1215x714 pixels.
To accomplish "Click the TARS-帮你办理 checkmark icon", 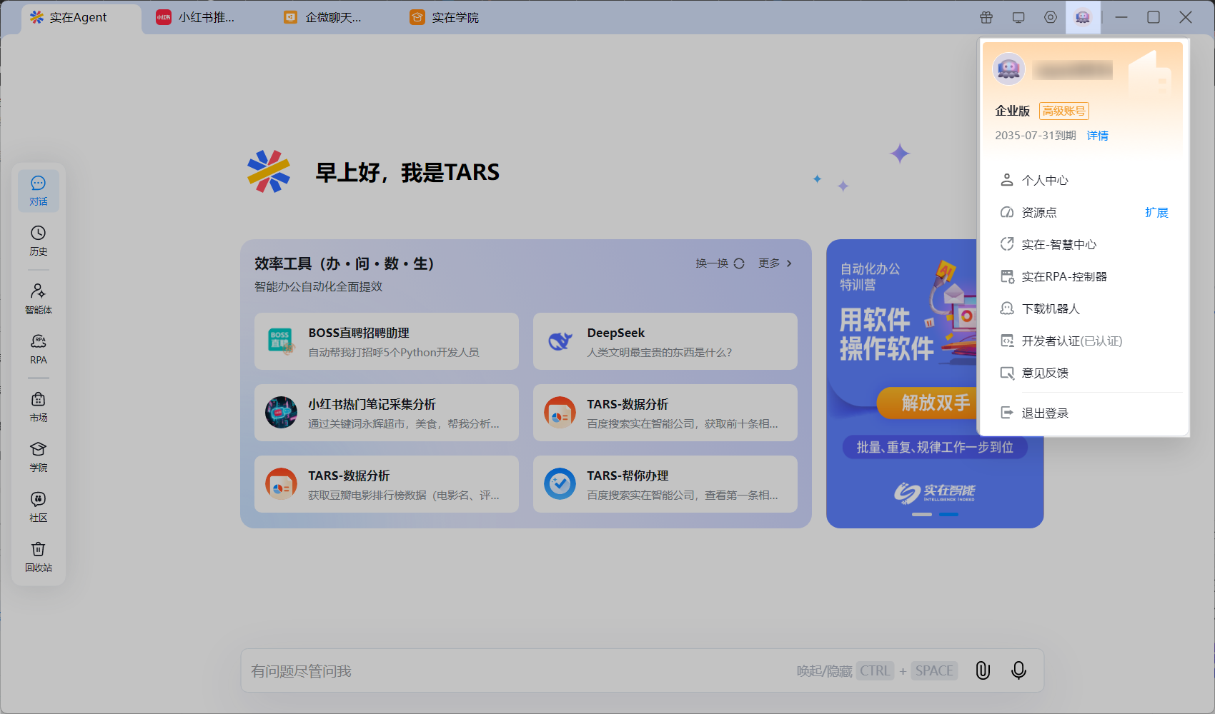I will 560,484.
